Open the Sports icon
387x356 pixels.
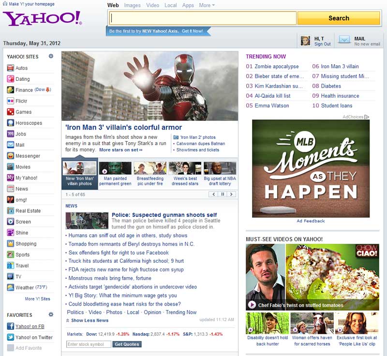pyautogui.click(x=10, y=254)
